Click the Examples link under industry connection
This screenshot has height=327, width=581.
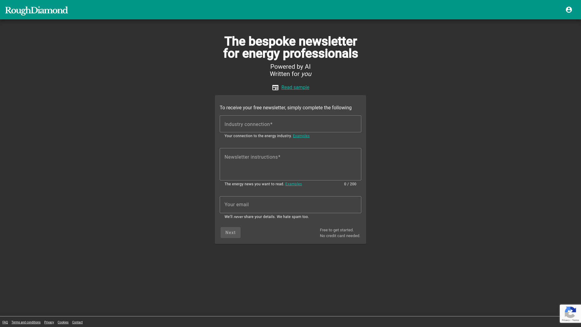(301, 136)
